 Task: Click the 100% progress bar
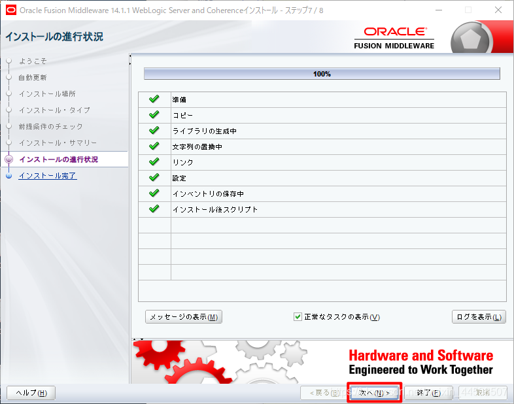322,74
